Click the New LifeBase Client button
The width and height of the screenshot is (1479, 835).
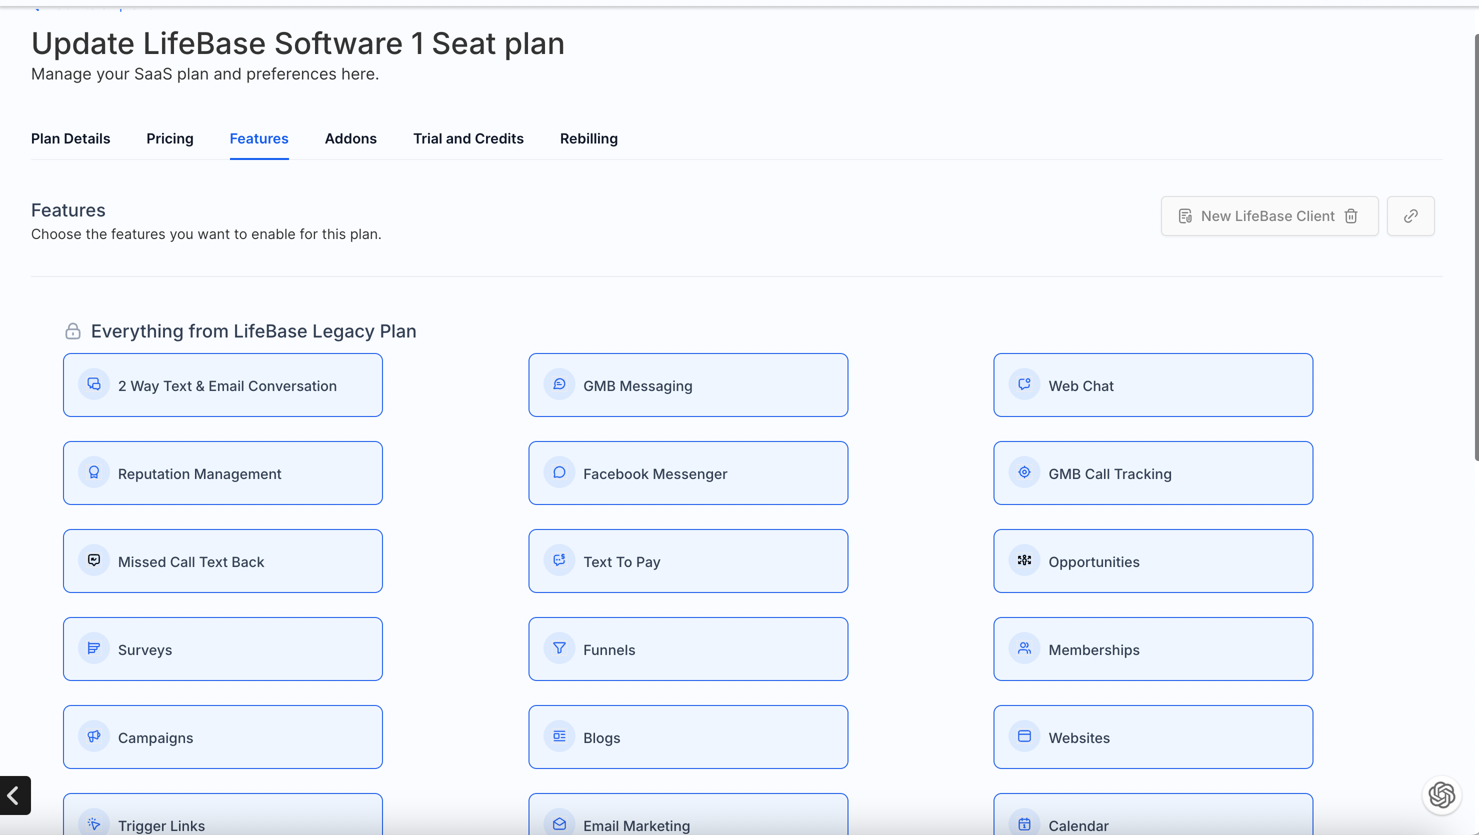click(x=1269, y=216)
